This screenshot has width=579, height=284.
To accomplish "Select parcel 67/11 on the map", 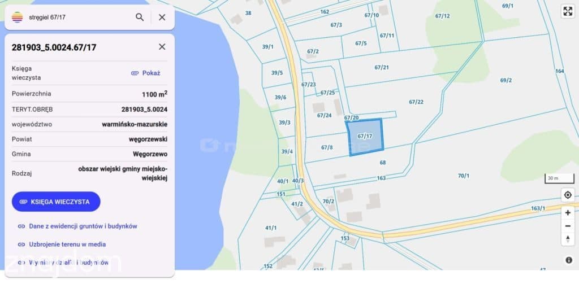I will pyautogui.click(x=387, y=36).
